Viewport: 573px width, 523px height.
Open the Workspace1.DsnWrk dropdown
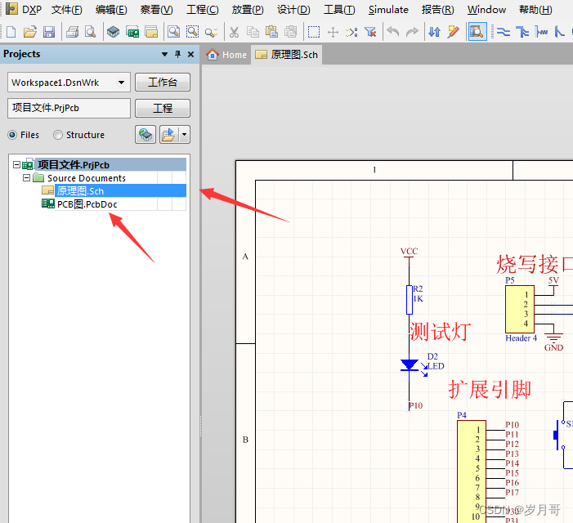click(x=122, y=83)
